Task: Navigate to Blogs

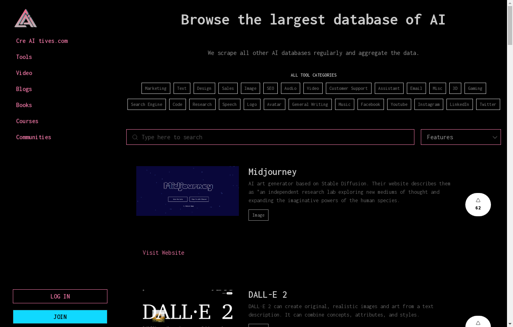Action: click(24, 89)
